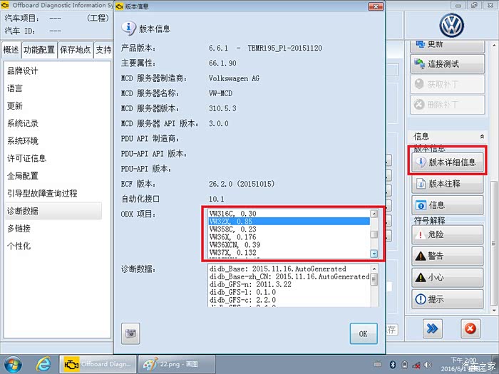Click the keyboard tray icon
Image resolution: width=499 pixels, height=374 pixels.
[x=378, y=364]
